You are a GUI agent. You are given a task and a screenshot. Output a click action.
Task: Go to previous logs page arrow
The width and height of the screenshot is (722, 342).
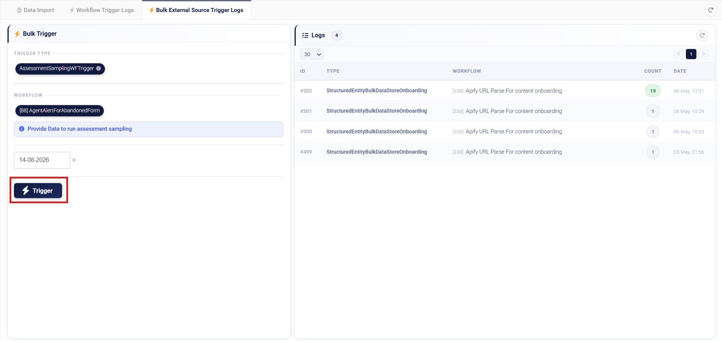(679, 54)
